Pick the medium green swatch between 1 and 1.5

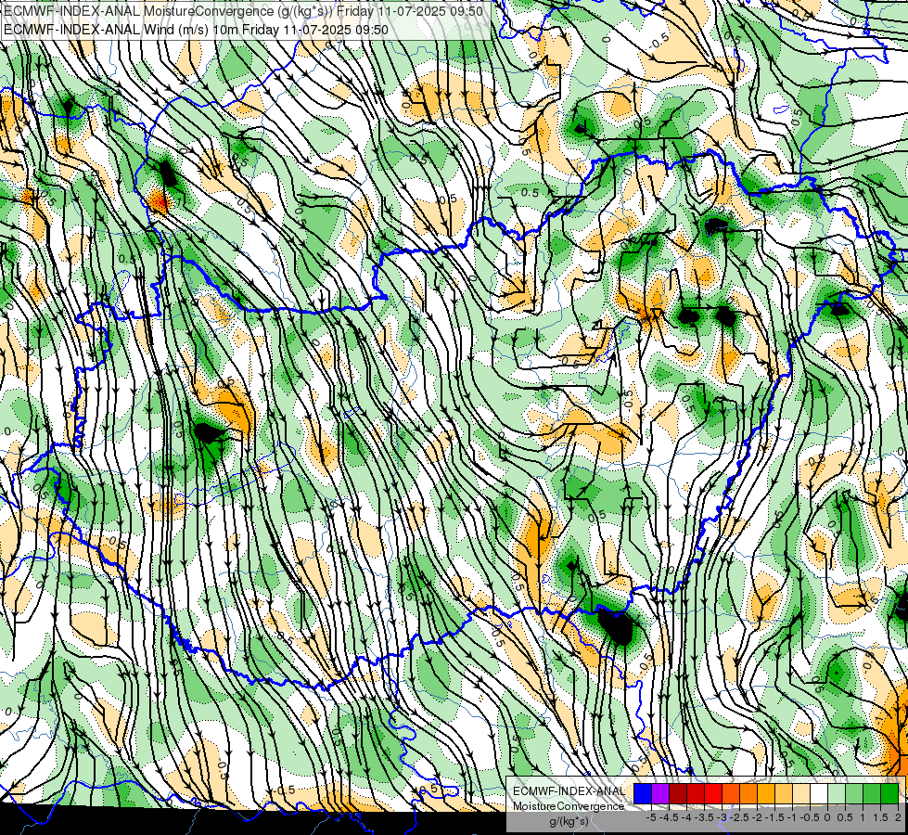click(x=872, y=793)
